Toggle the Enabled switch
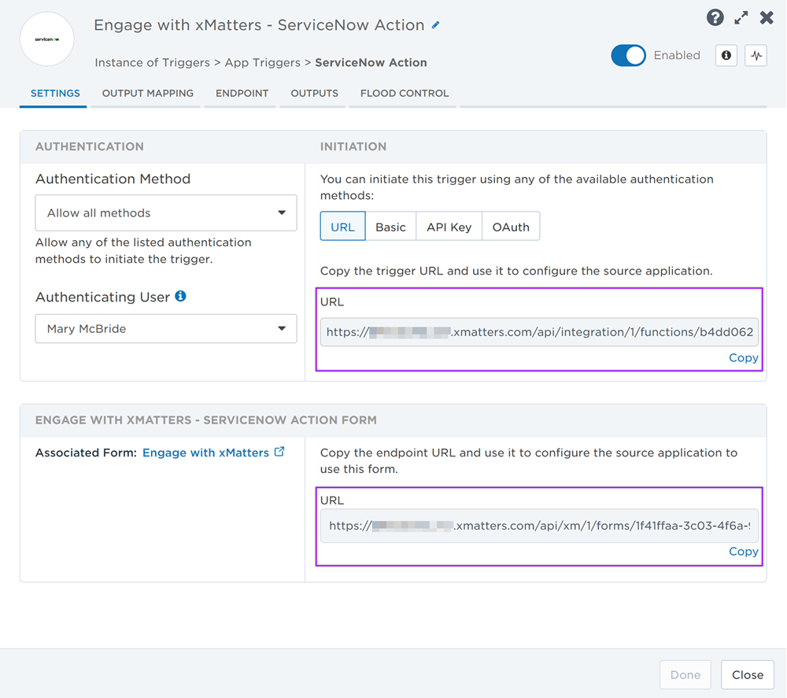 coord(628,55)
